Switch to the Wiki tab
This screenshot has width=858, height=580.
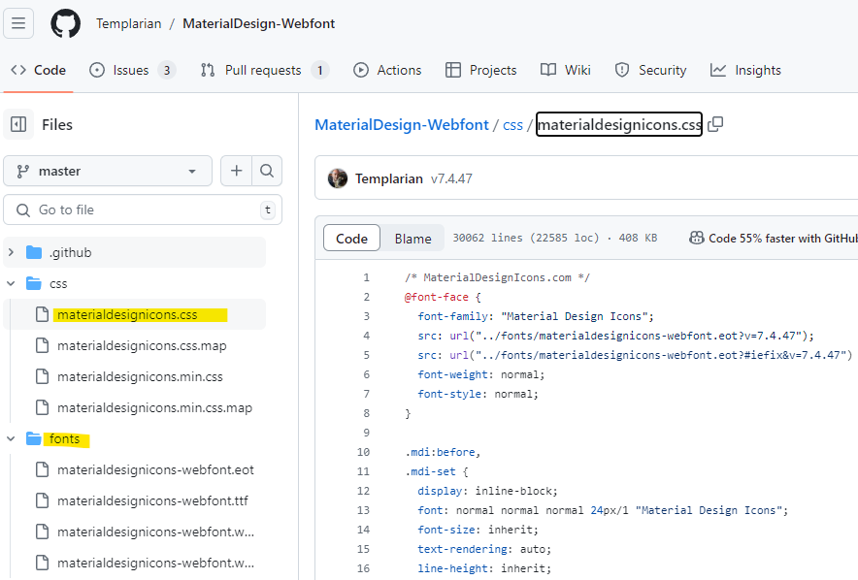(566, 70)
